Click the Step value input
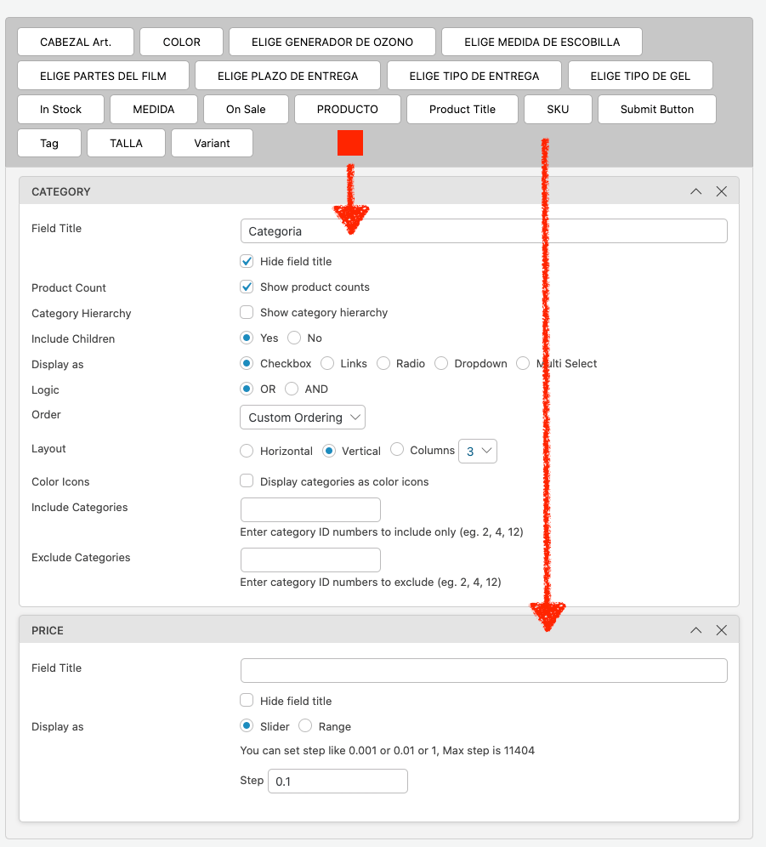Screen dimensions: 766x847 point(338,782)
